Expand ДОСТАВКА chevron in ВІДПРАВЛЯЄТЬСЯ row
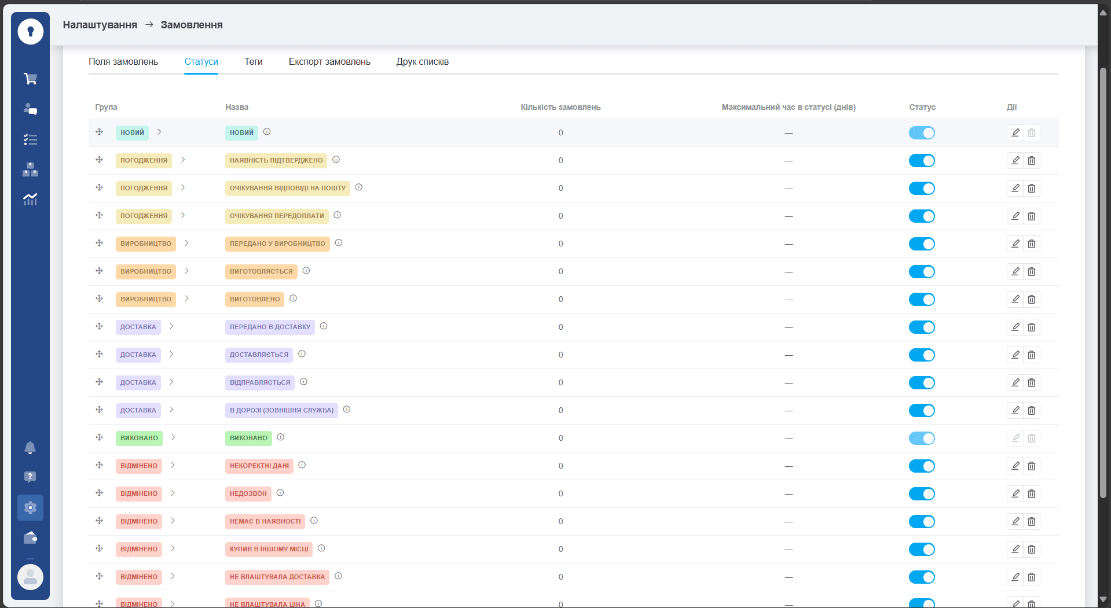This screenshot has width=1111, height=608. (171, 382)
